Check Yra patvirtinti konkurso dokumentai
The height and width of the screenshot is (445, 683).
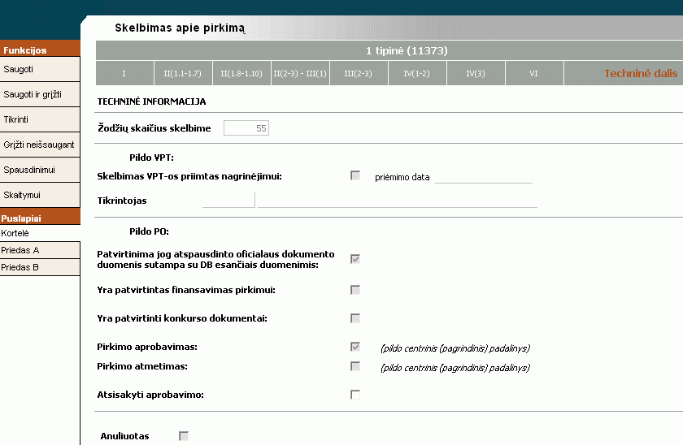click(x=355, y=318)
